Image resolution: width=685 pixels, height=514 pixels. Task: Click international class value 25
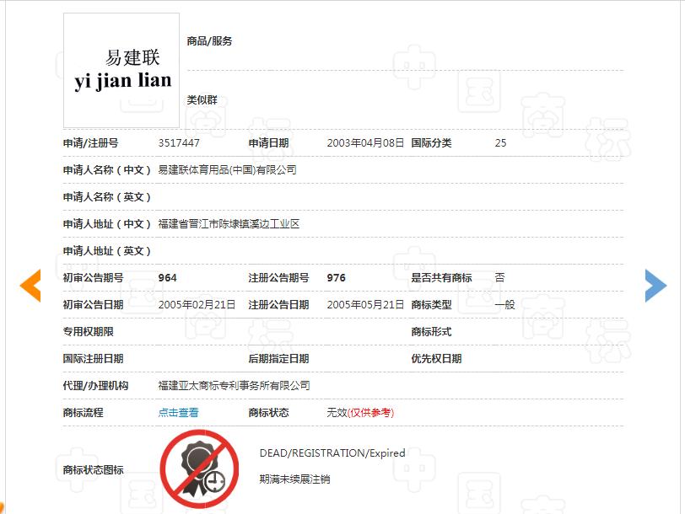(x=500, y=142)
